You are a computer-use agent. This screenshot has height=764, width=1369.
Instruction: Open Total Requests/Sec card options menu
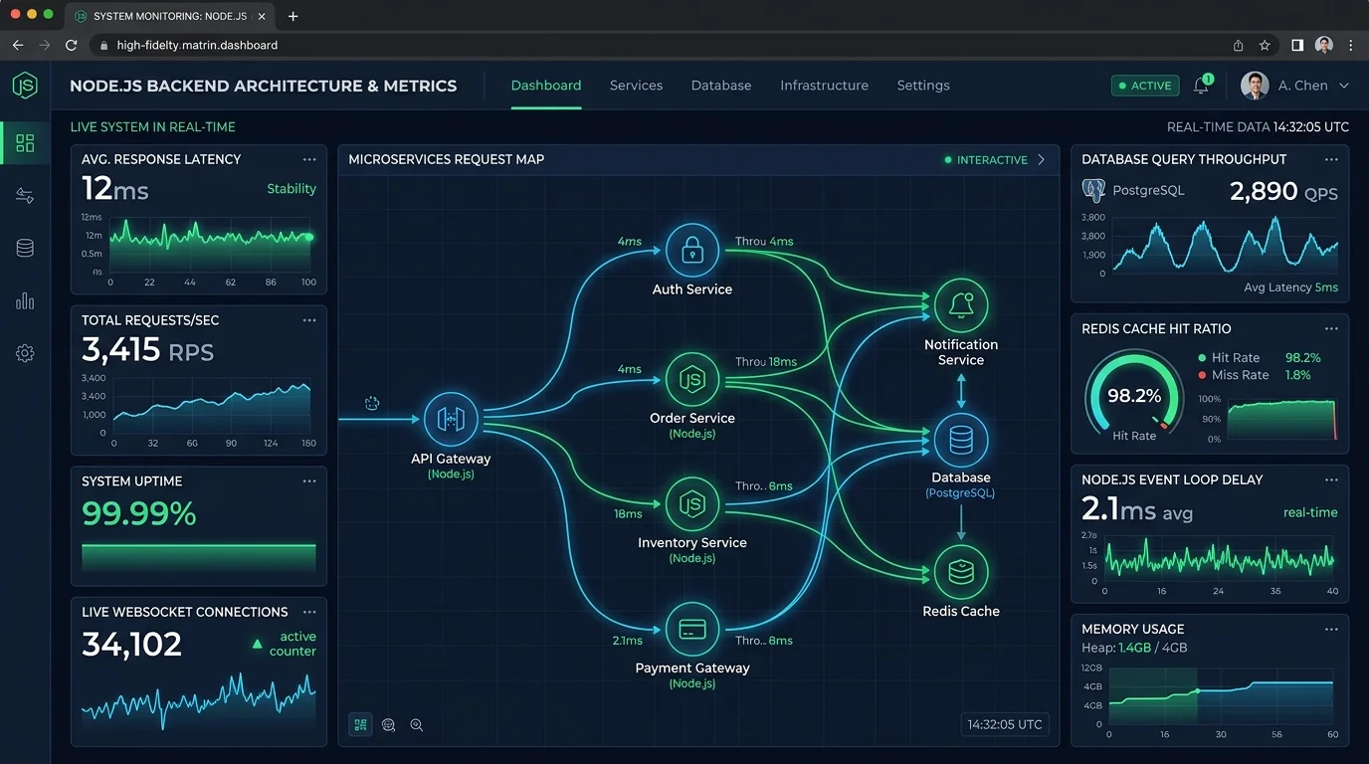(309, 320)
